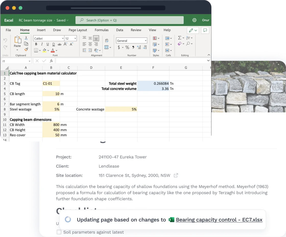
Task: Select the Bold formatting icon
Action: [36, 44]
